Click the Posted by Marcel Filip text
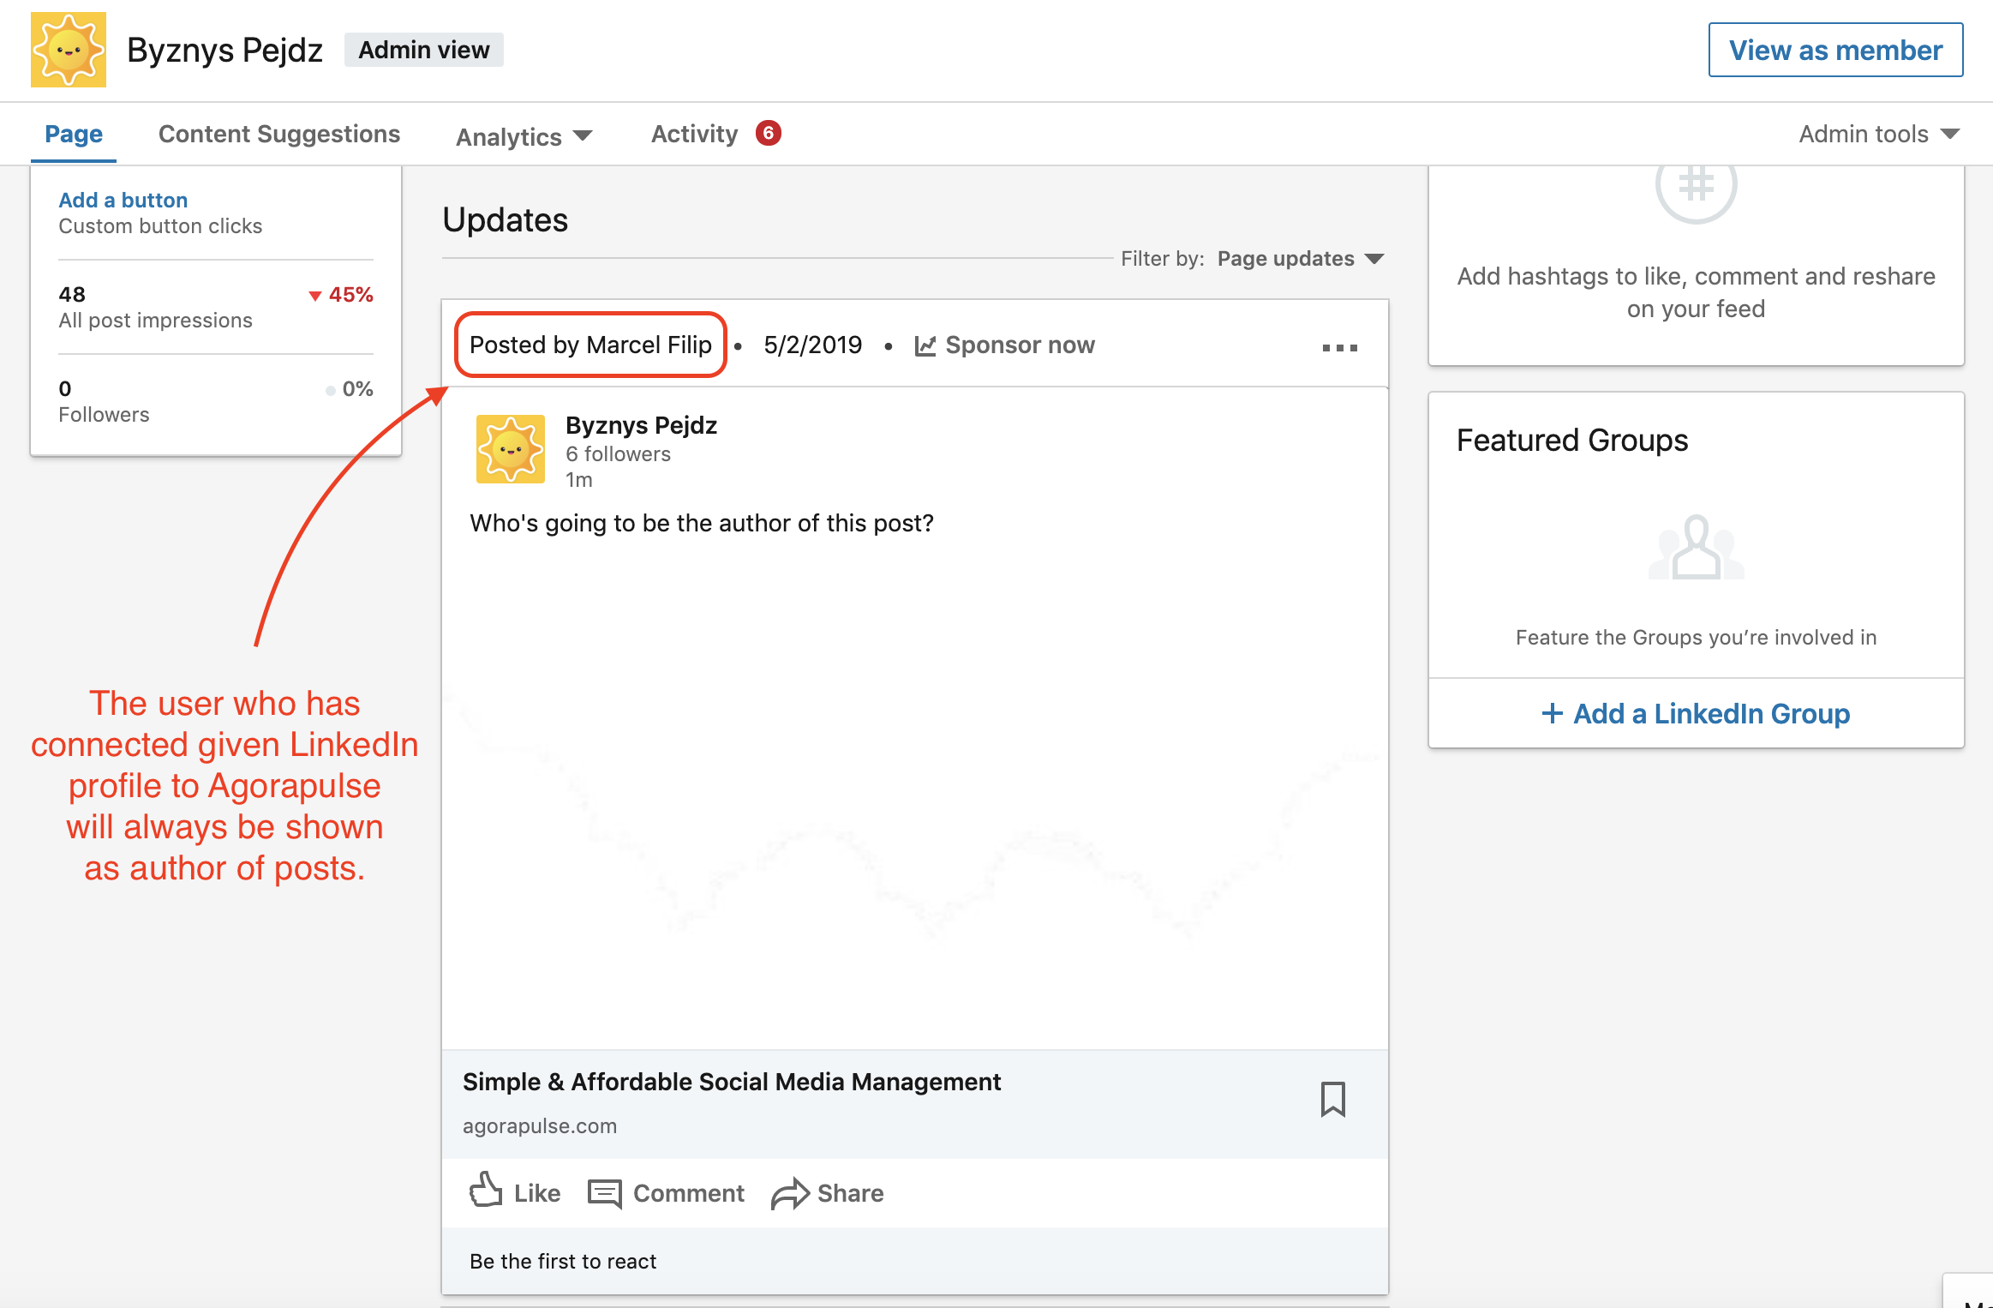This screenshot has height=1308, width=1993. (x=590, y=345)
